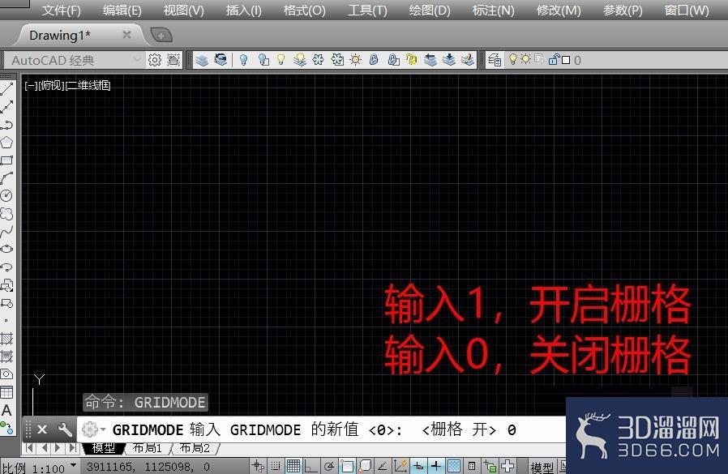Toggle layer 0 freeze sun icon

pos(525,59)
